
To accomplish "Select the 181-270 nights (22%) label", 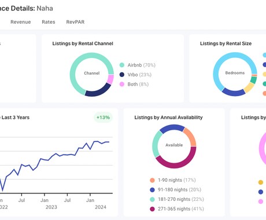I will pos(181,199).
